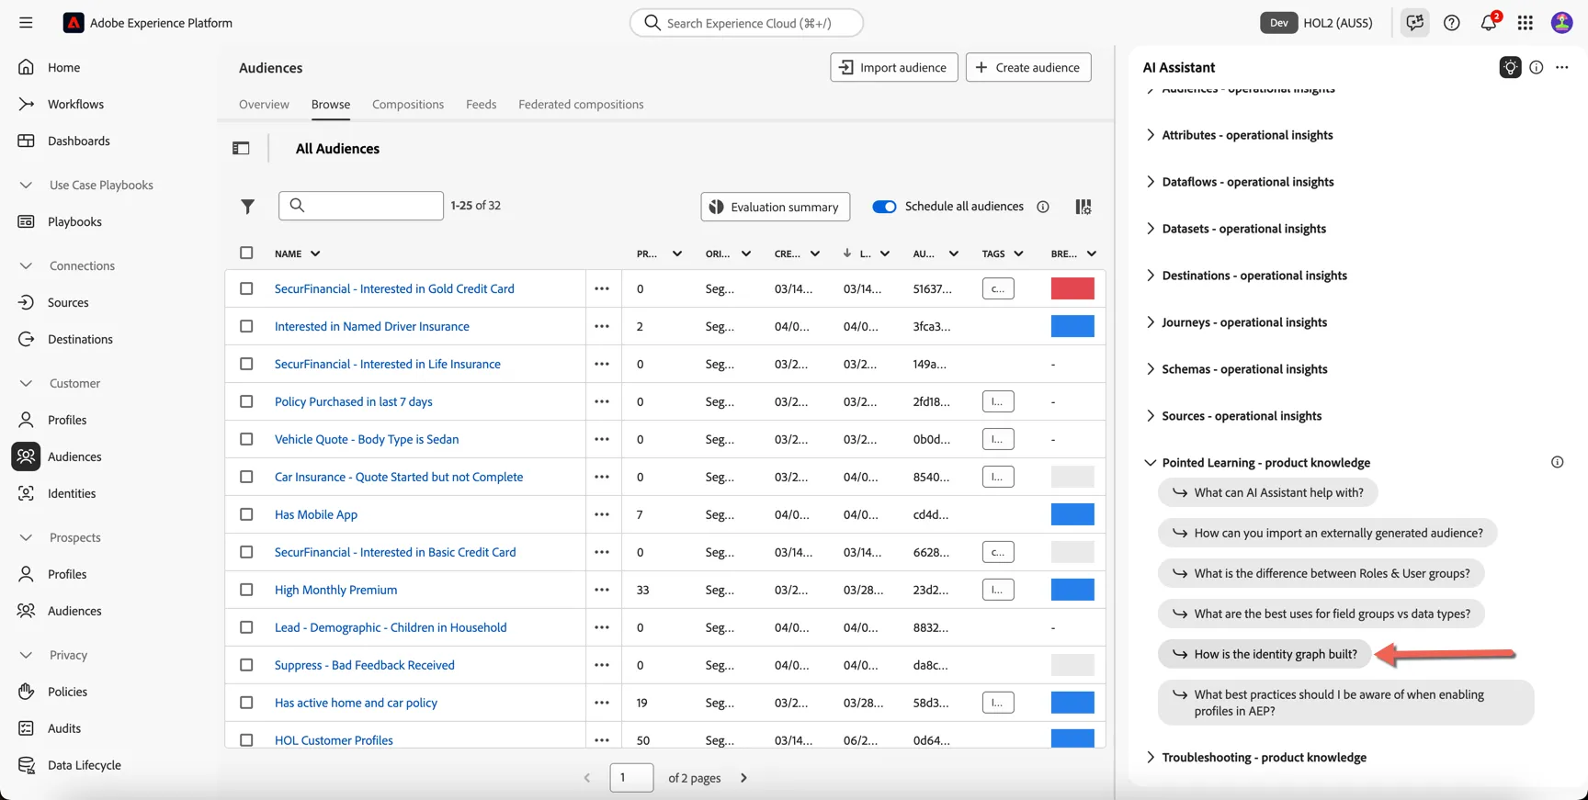Tick checkbox for Policy Purchased in last 7 days
The height and width of the screenshot is (800, 1588).
click(x=246, y=401)
